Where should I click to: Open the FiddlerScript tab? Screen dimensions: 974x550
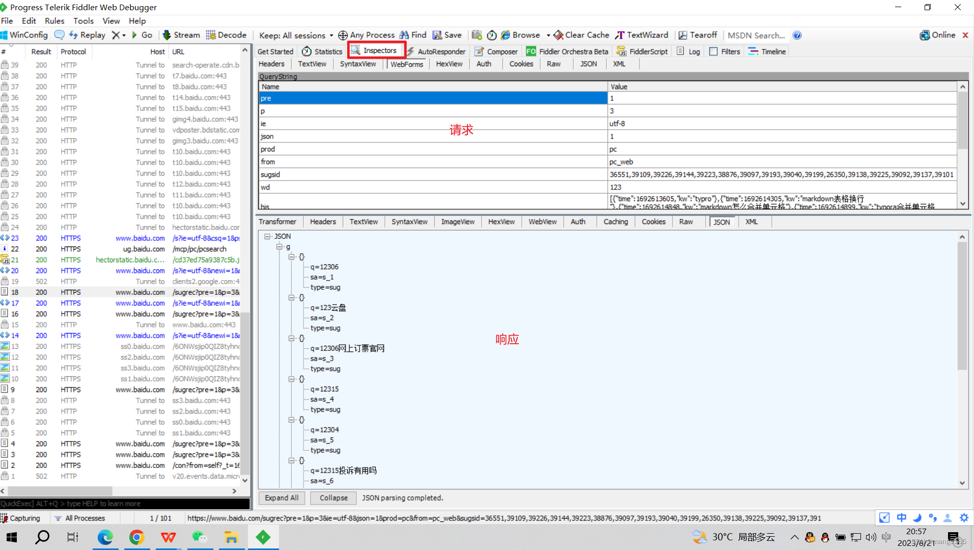[642, 51]
